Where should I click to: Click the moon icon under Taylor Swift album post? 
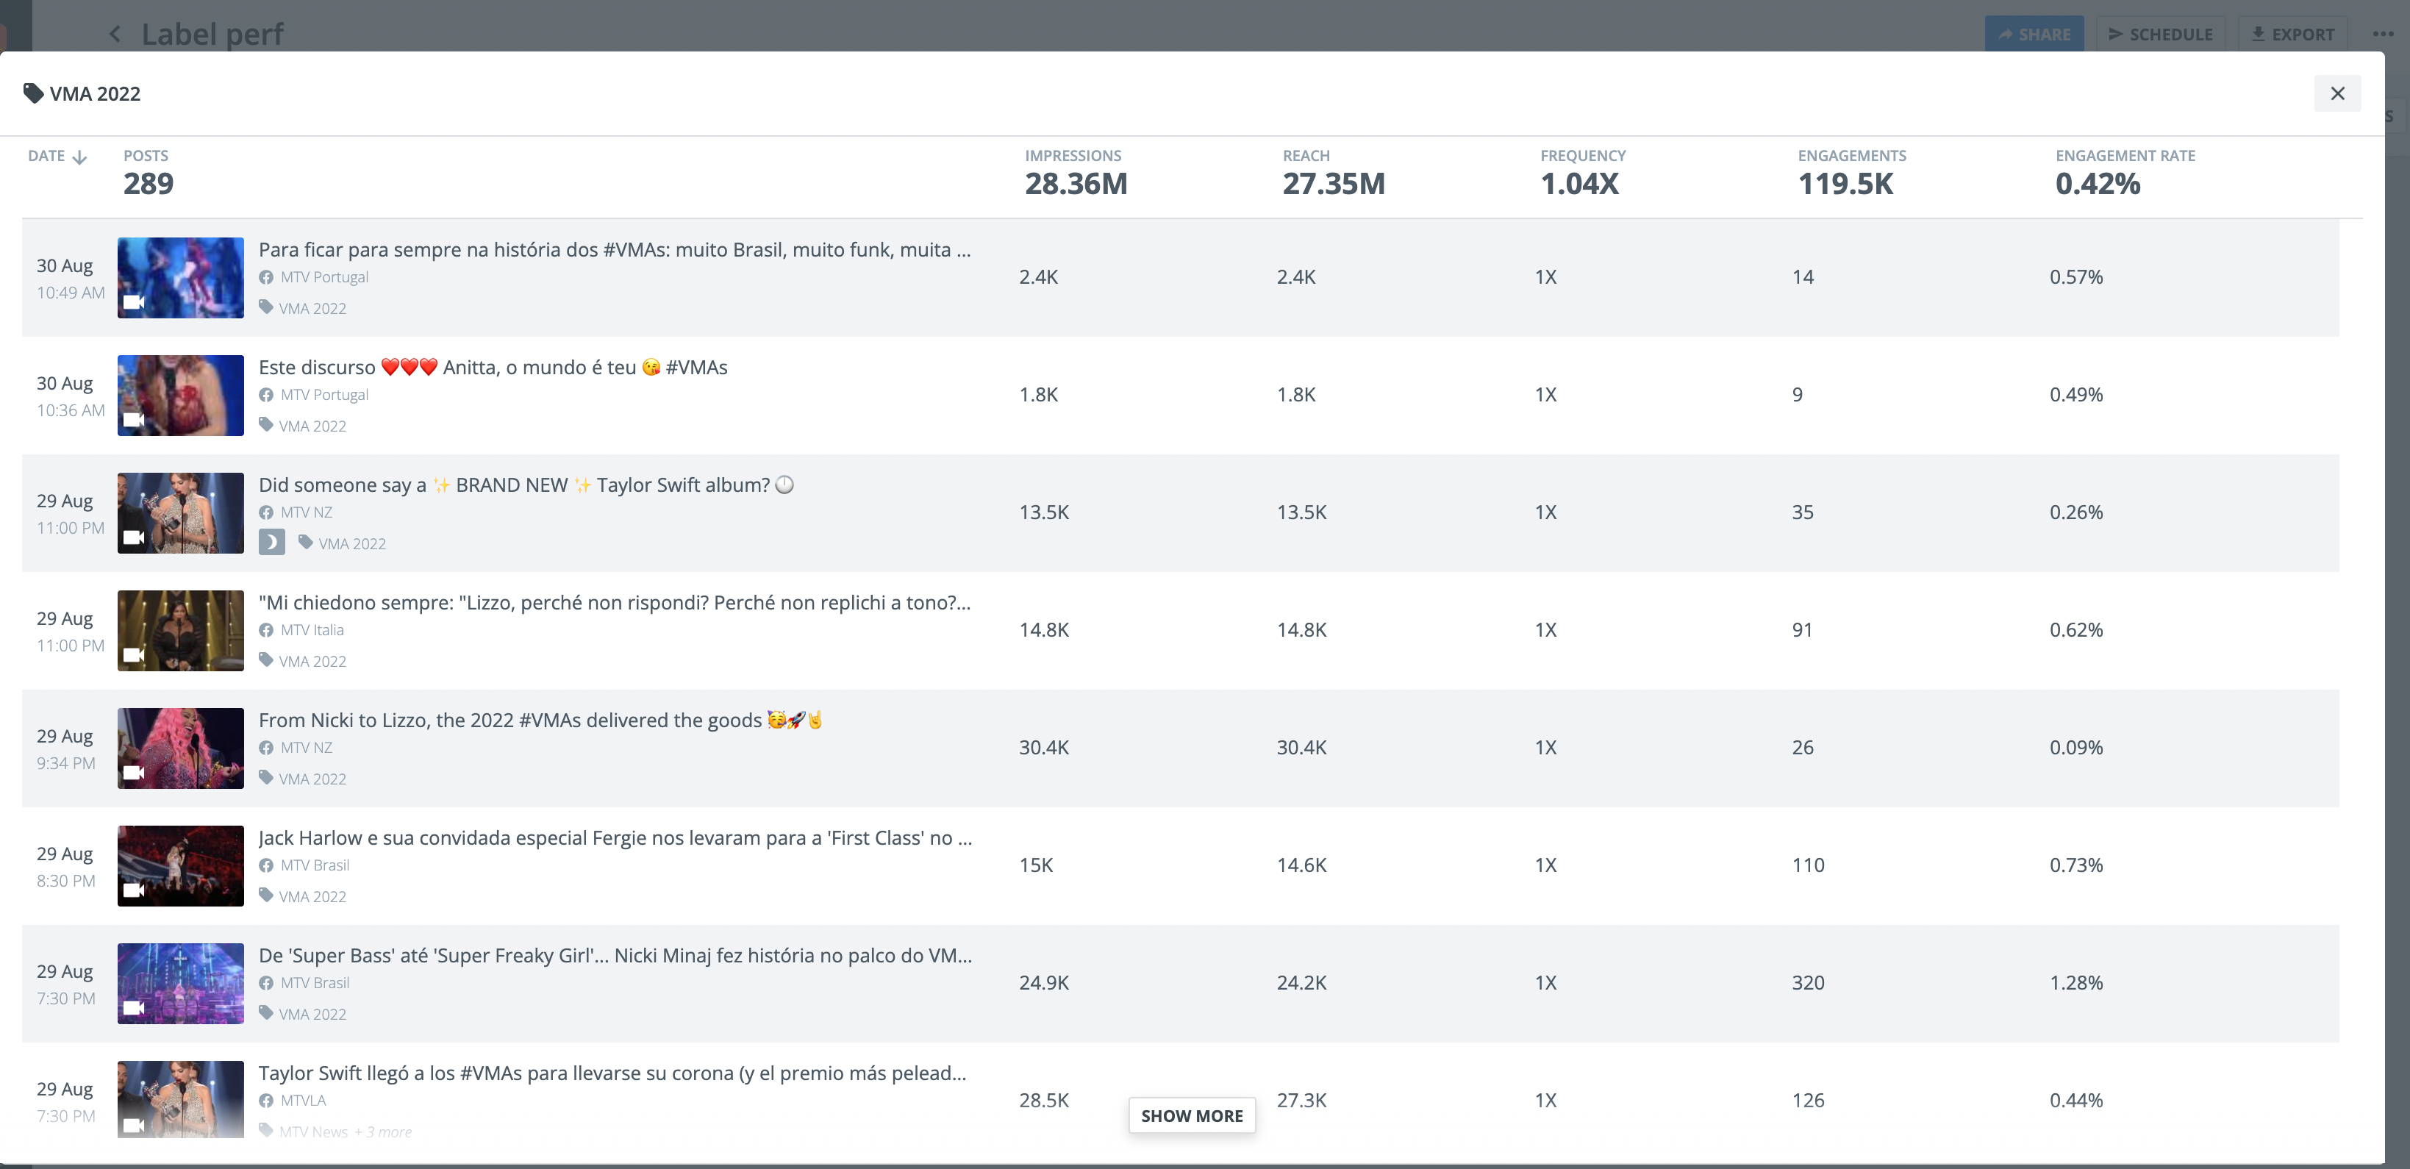[271, 543]
